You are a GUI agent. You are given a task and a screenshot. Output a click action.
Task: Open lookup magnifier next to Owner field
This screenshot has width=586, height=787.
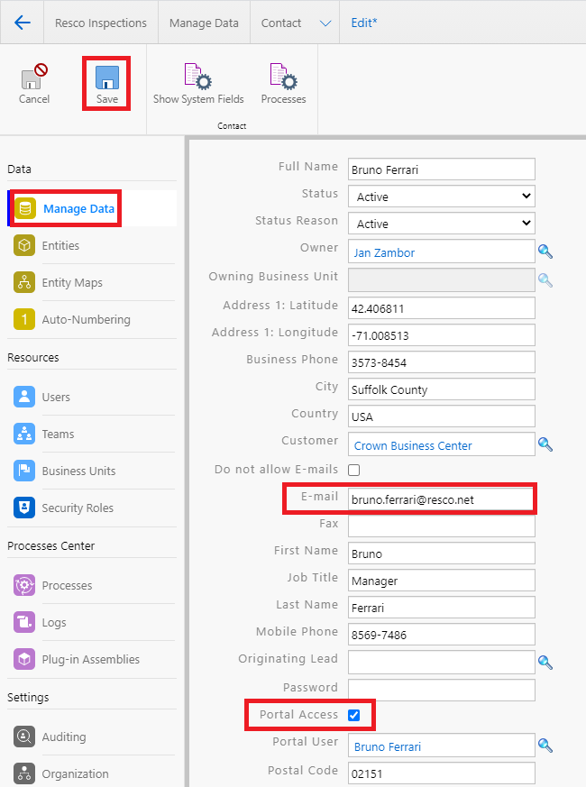click(545, 252)
